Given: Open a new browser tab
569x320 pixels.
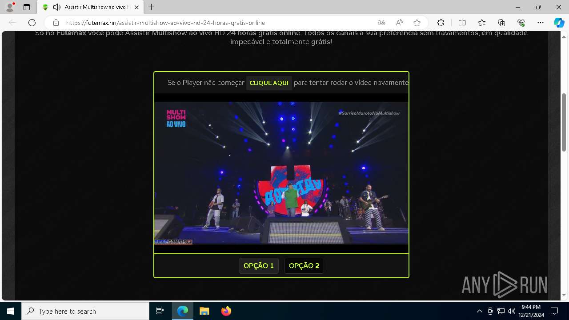Looking at the screenshot, I should point(152,7).
